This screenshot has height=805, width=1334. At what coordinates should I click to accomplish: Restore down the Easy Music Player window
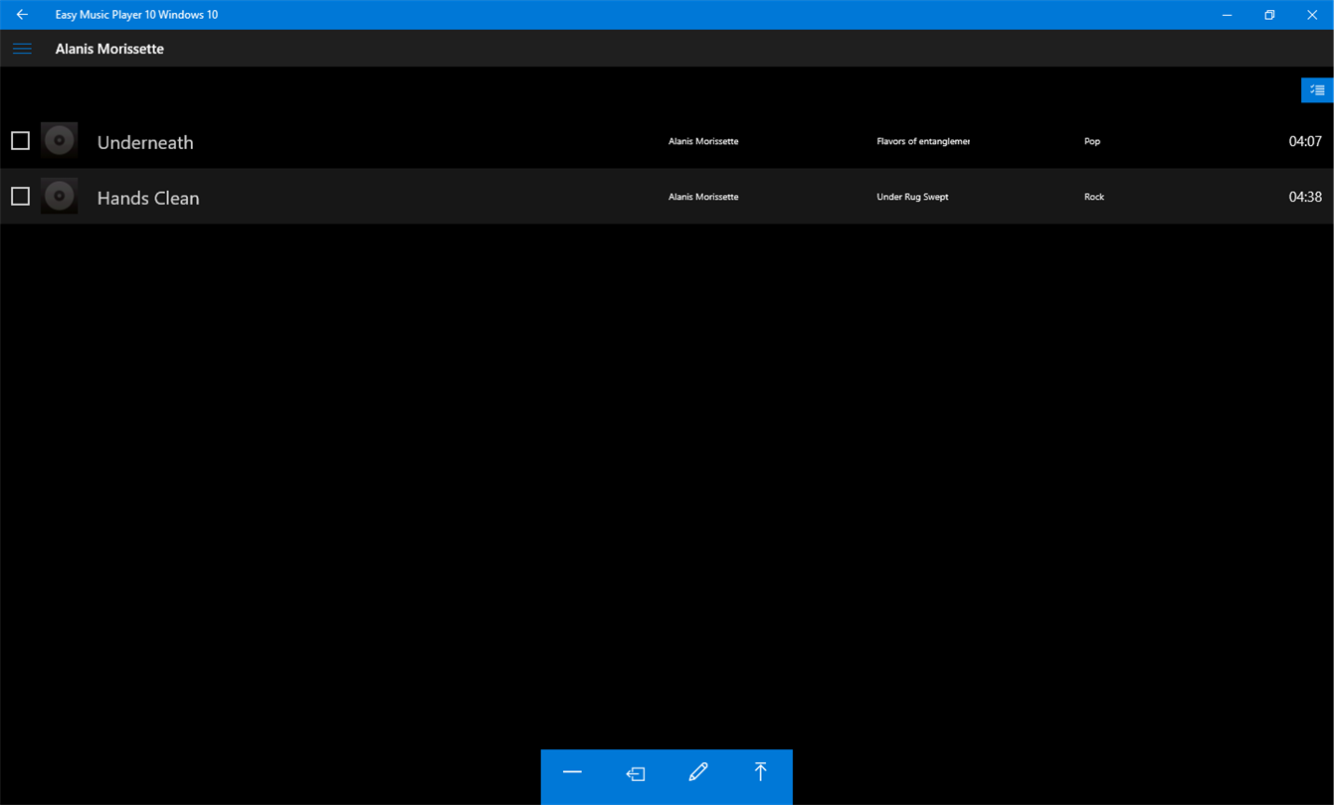1269,15
